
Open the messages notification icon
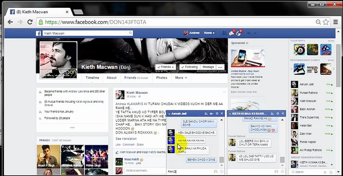(232, 33)
